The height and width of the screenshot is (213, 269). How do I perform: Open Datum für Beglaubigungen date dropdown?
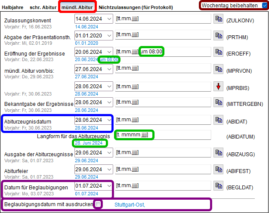[108, 186]
